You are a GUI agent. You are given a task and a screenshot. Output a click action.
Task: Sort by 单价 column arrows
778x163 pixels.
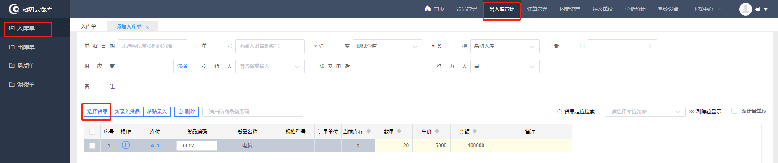click(x=437, y=131)
